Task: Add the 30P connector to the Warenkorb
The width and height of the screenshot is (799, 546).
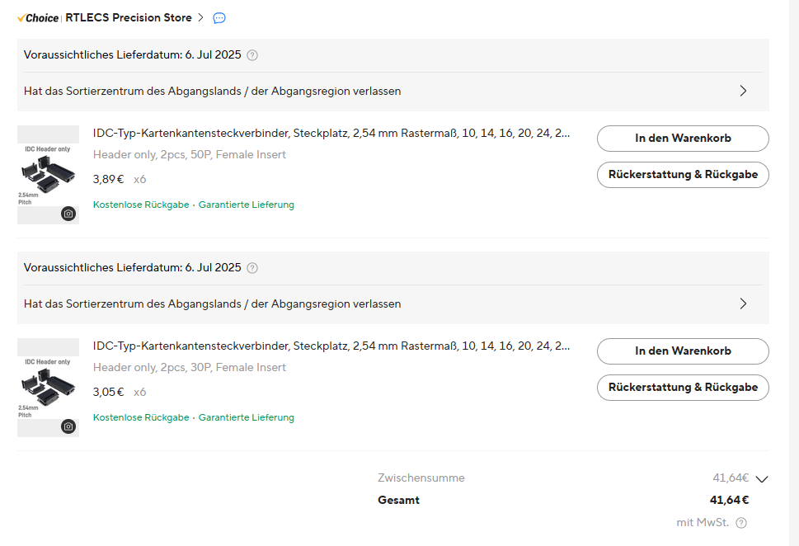Action: point(682,351)
